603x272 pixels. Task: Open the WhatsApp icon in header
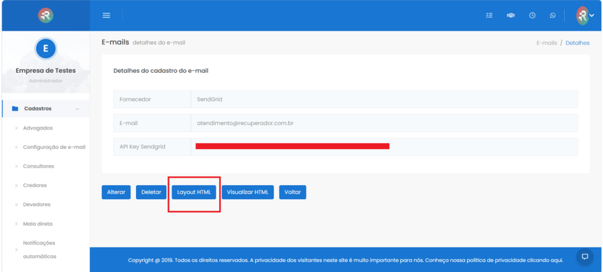tap(553, 15)
